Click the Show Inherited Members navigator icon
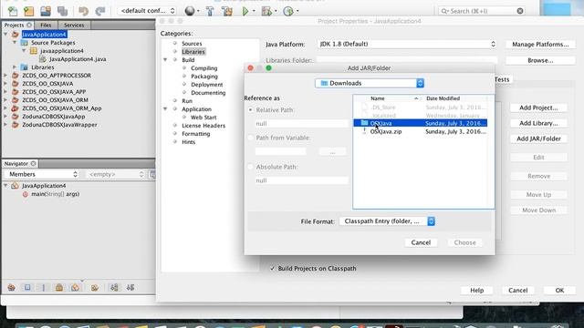 tap(12, 288)
